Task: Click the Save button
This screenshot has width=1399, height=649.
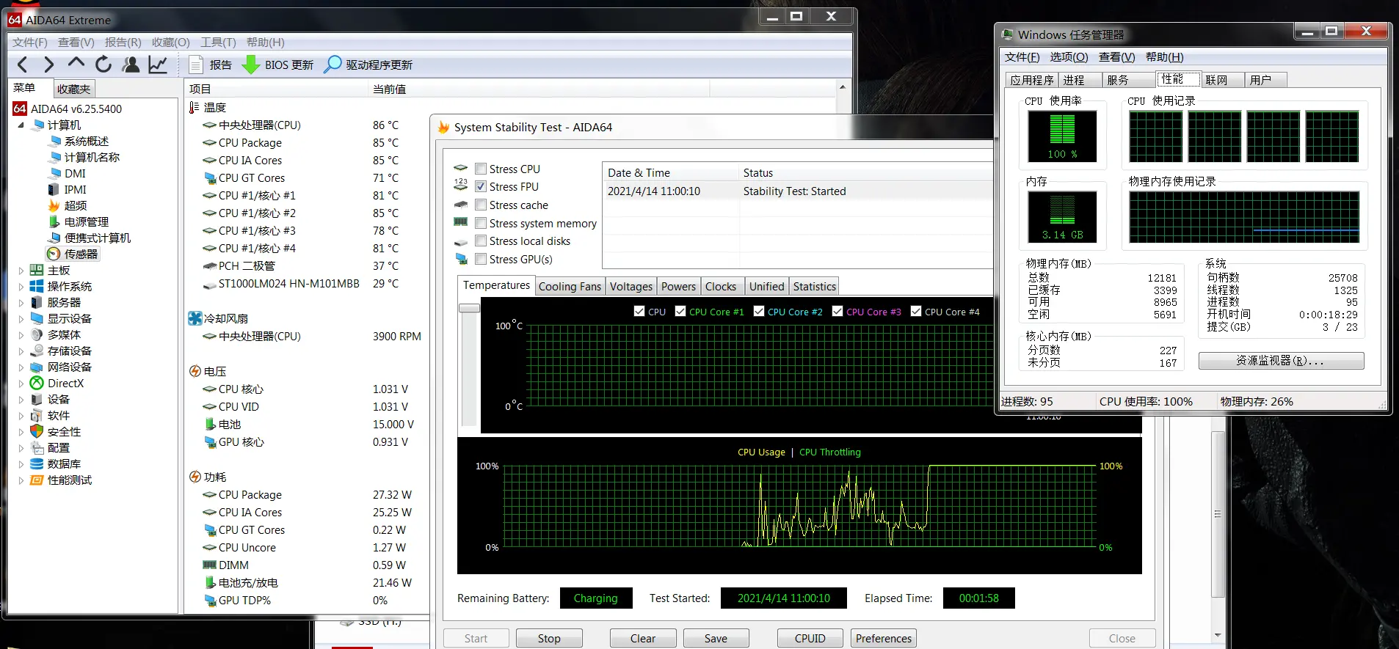Action: (x=716, y=638)
